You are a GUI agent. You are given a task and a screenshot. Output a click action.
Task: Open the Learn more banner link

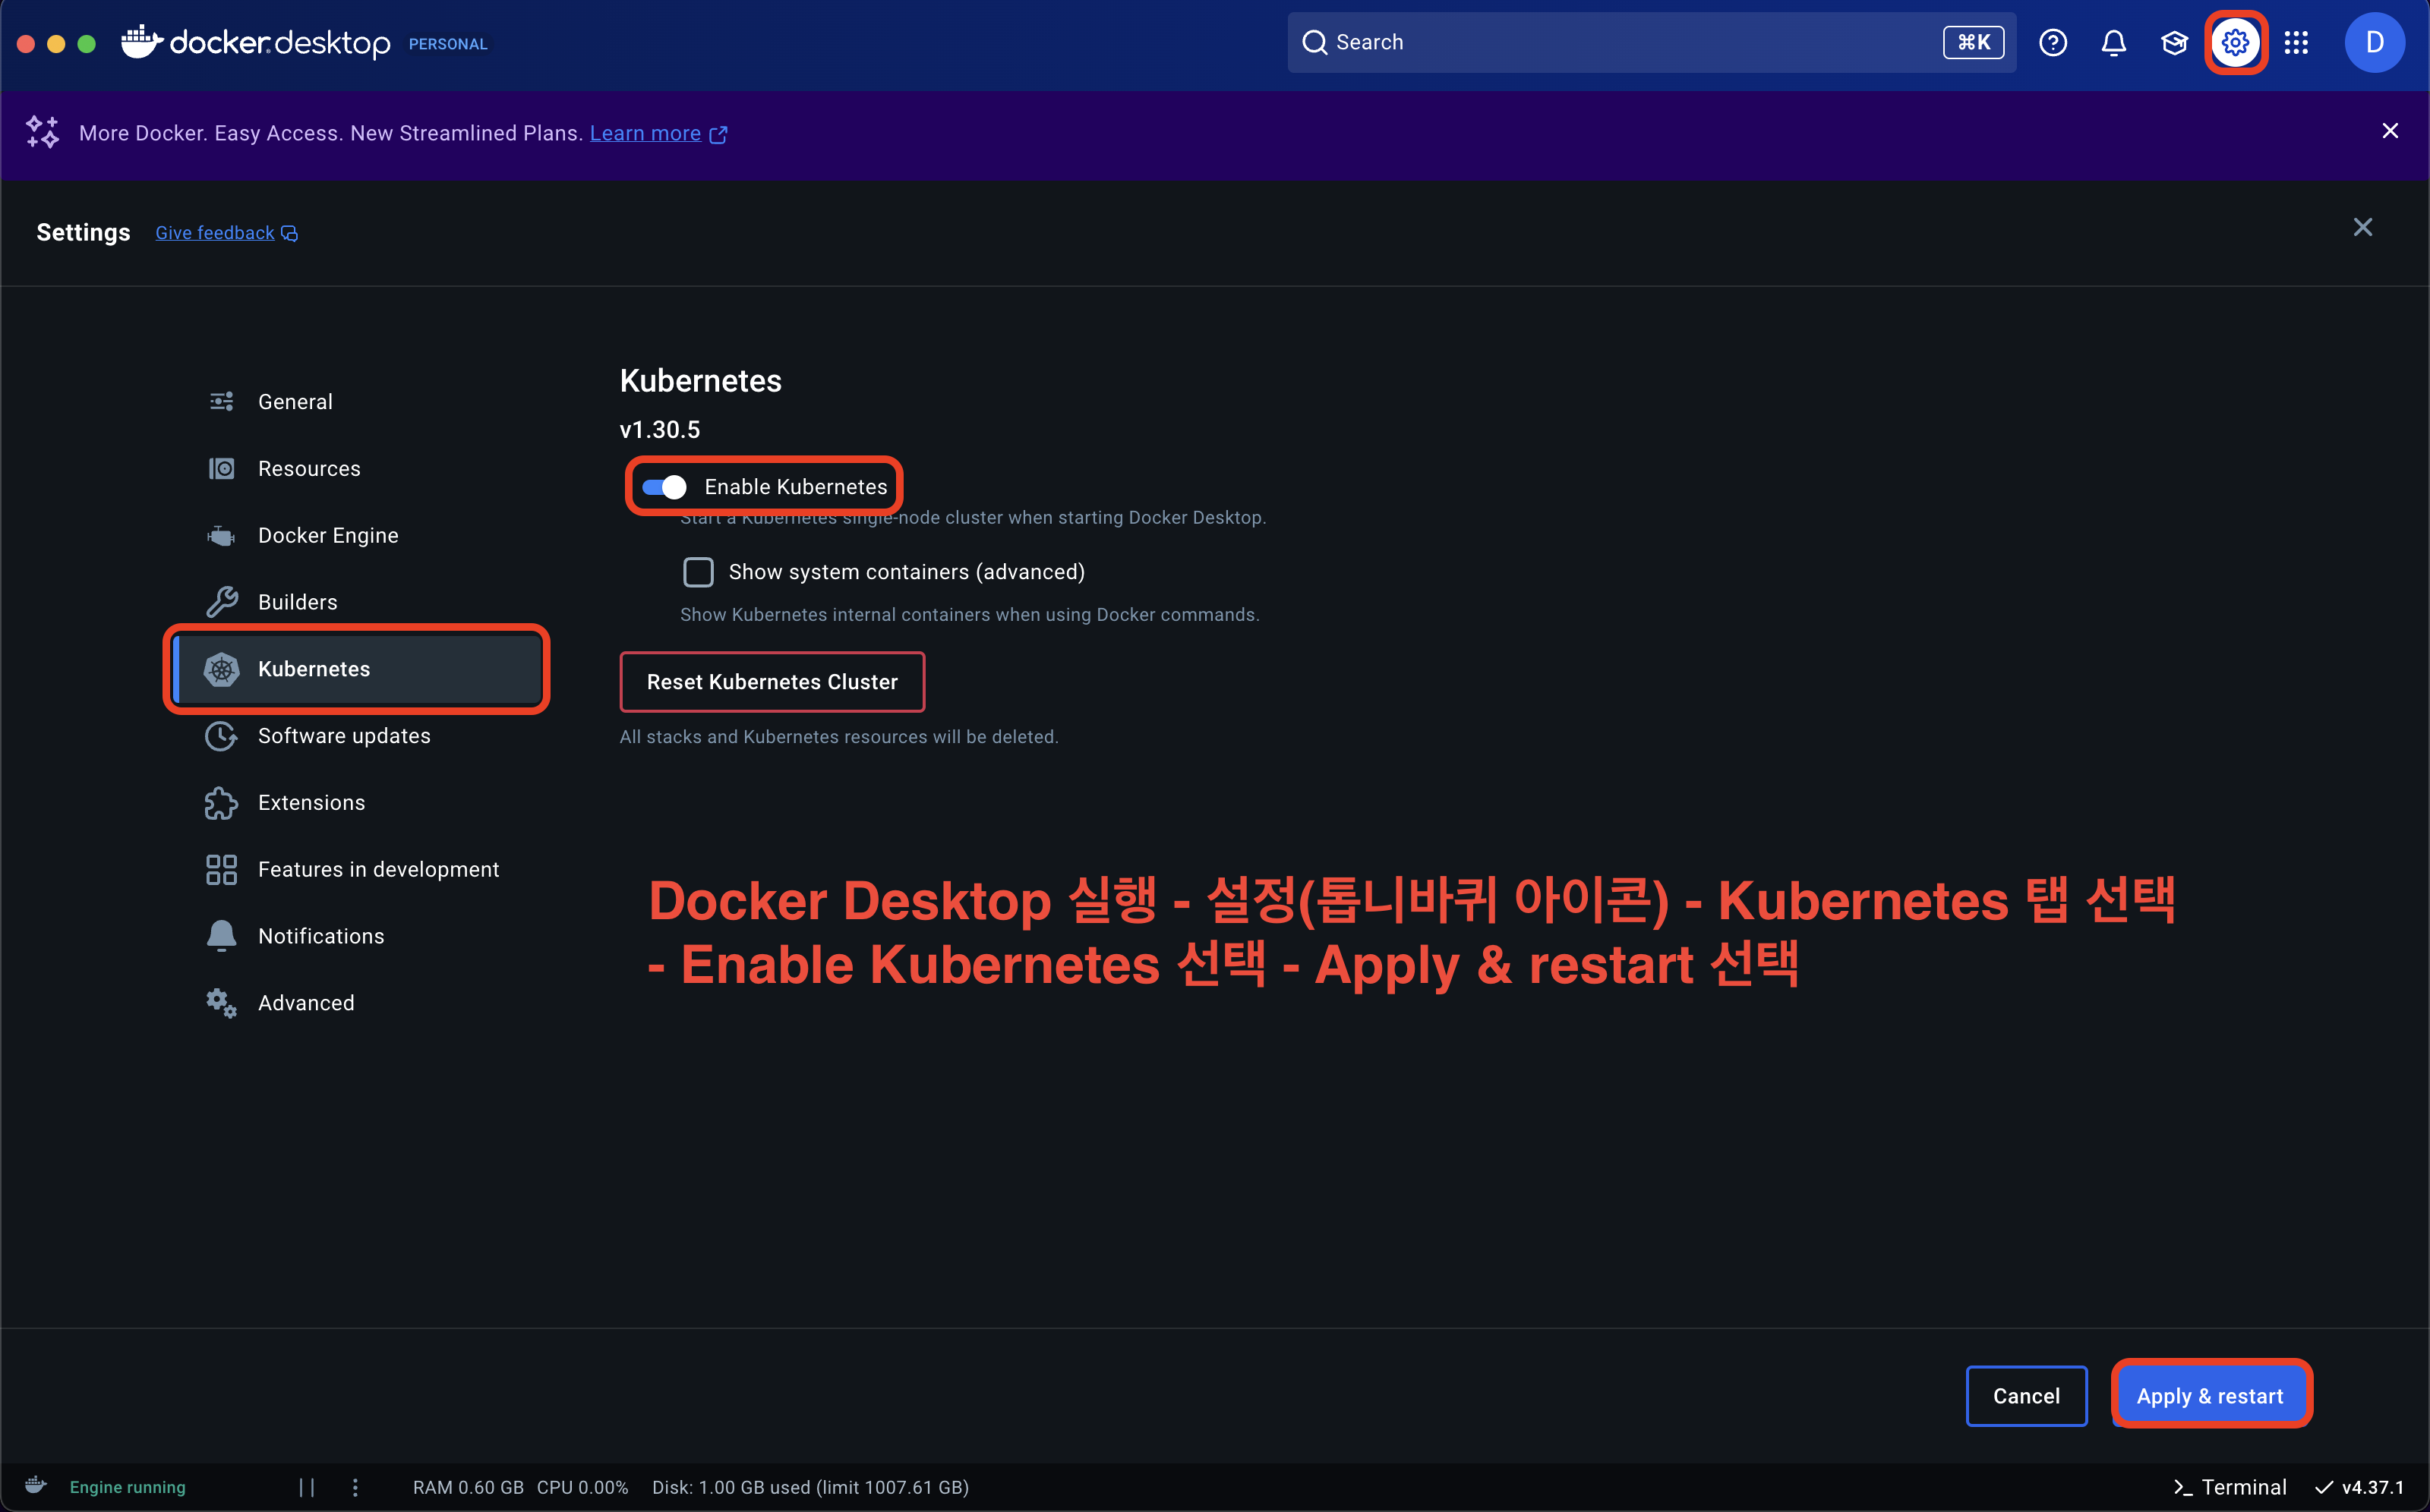(x=645, y=134)
